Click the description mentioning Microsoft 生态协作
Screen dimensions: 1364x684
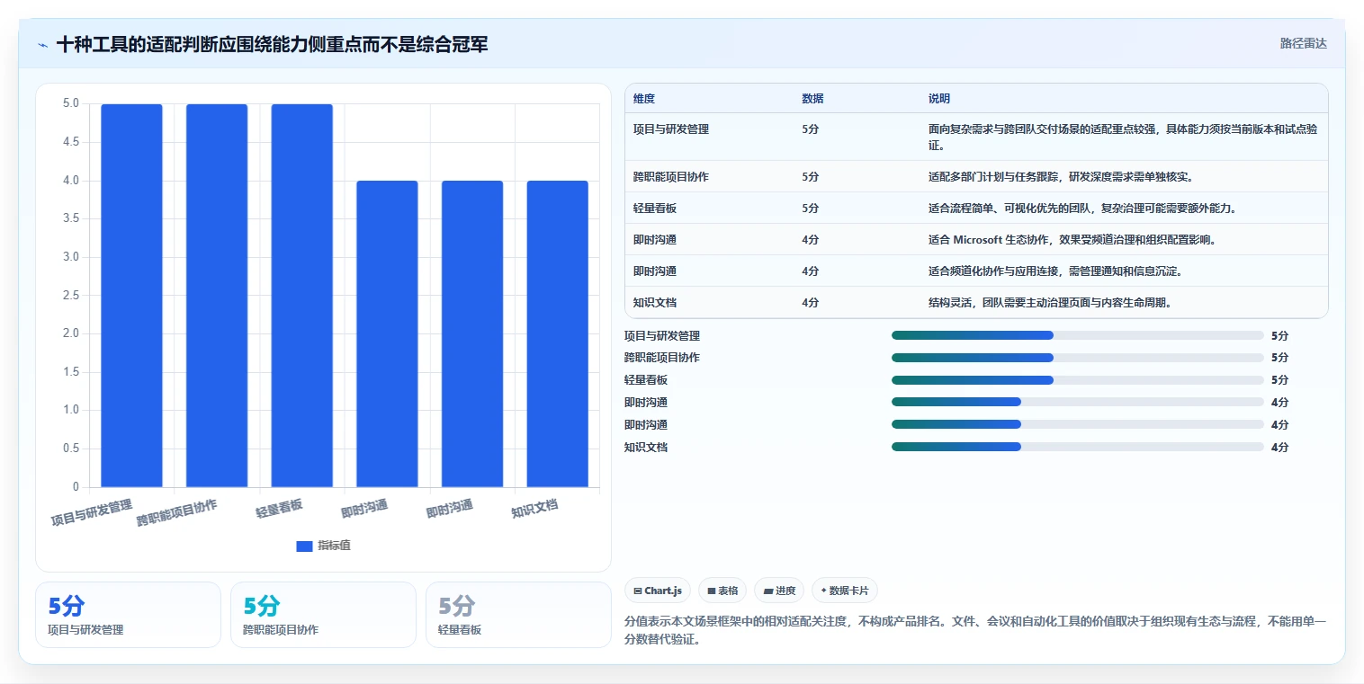click(1072, 240)
